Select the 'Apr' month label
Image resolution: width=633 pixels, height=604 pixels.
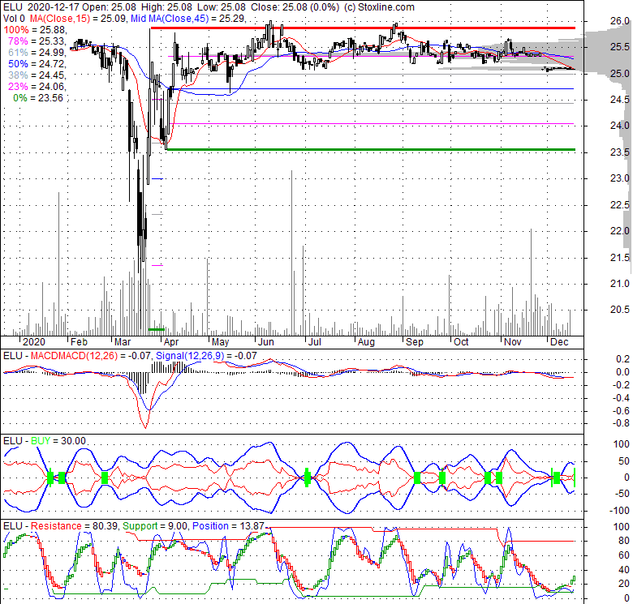171,342
